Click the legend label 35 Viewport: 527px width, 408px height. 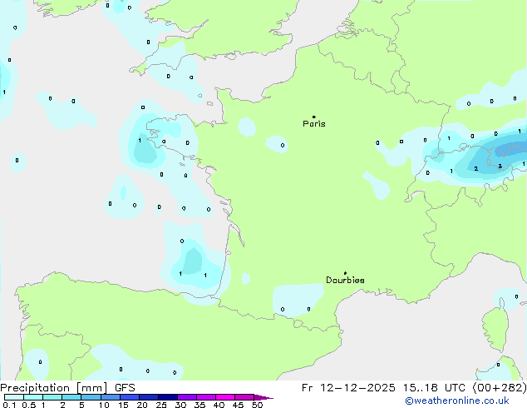coord(199,405)
